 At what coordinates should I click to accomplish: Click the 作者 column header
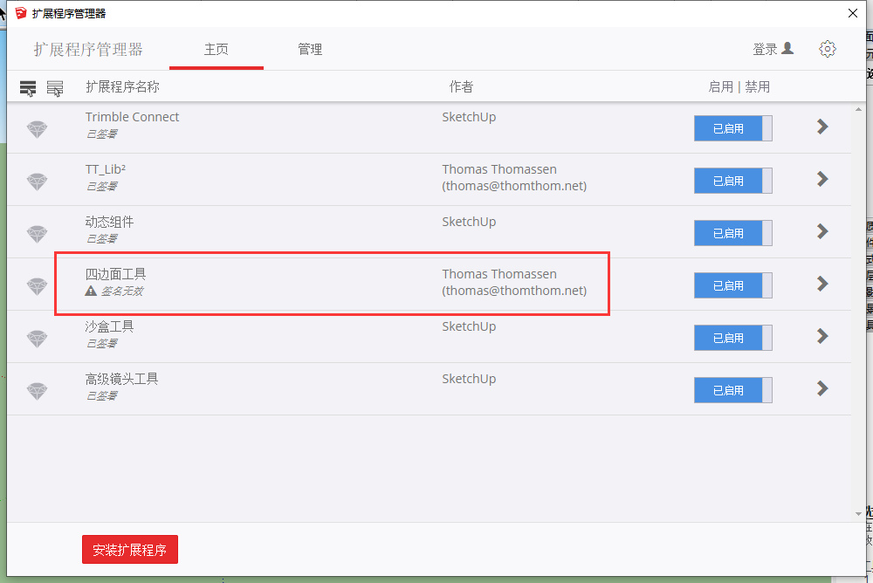pos(461,87)
